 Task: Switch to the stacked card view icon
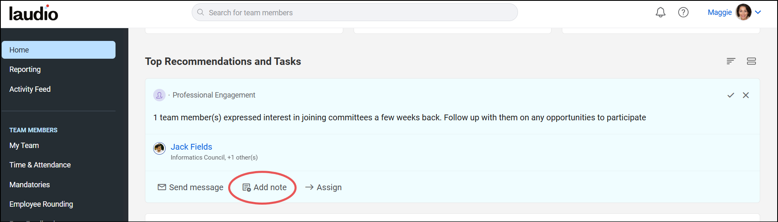752,61
